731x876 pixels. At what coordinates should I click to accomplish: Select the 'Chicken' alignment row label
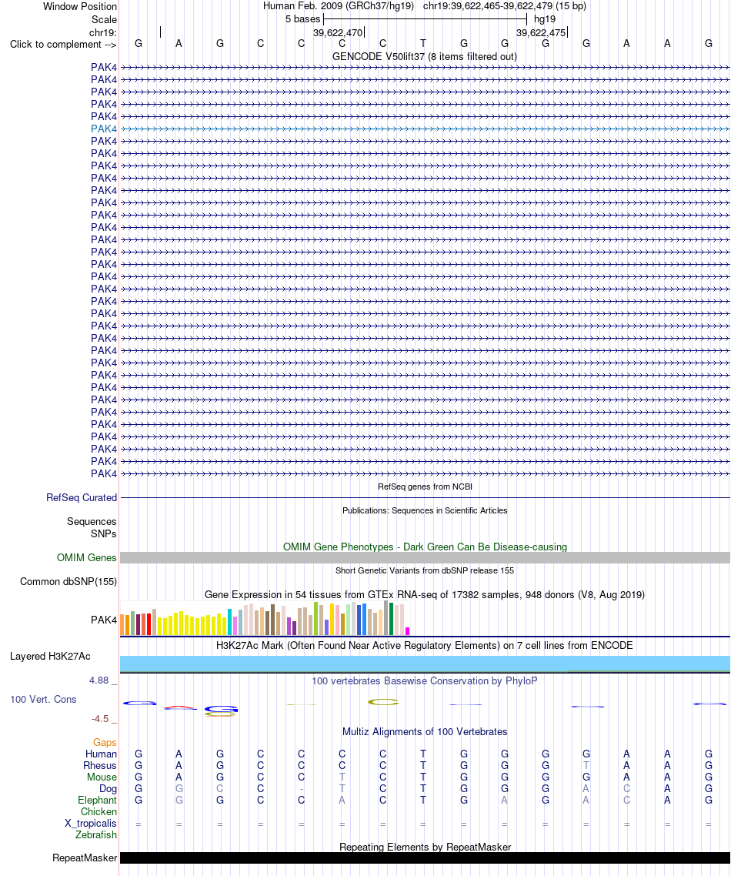(x=98, y=812)
